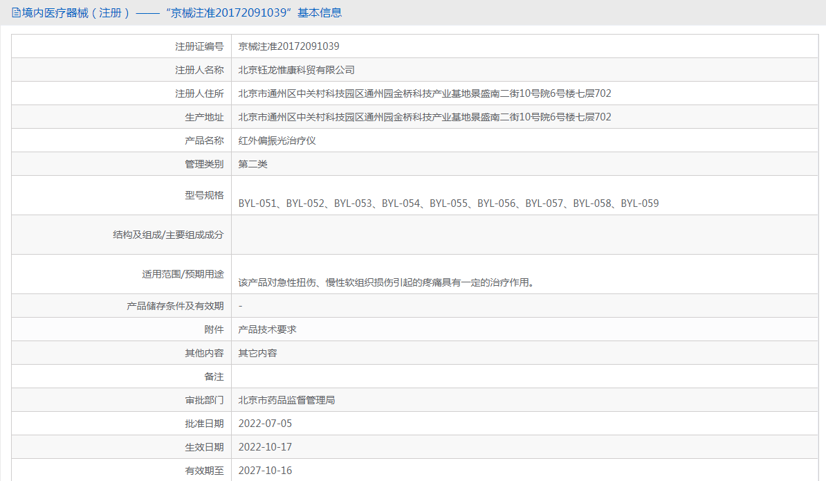Open the '其它内容' link
Viewport: 826px width, 481px height.
[x=257, y=353]
